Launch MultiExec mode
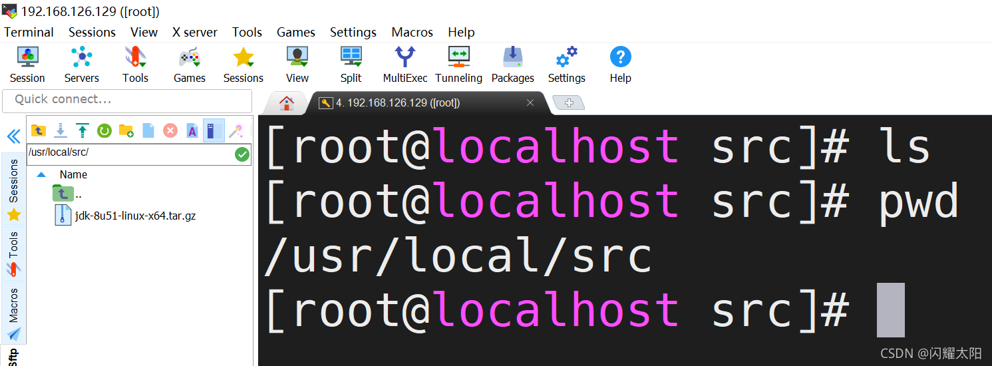This screenshot has height=366, width=992. [405, 65]
